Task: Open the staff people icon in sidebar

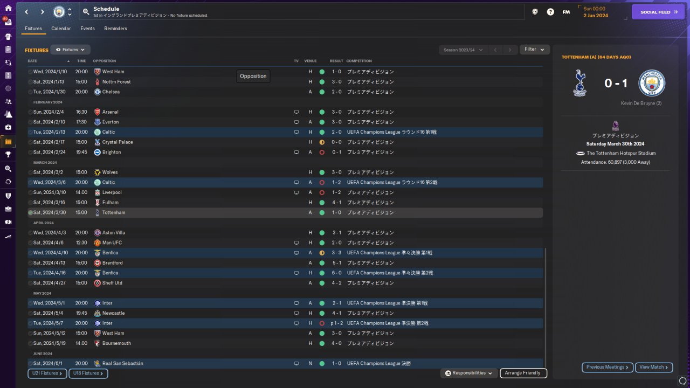Action: click(x=8, y=101)
